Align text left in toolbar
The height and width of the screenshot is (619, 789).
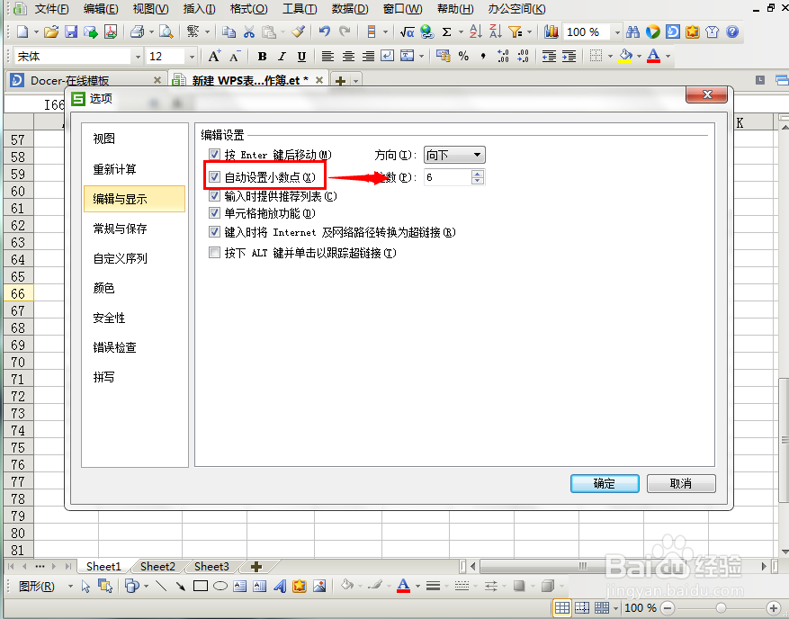(x=327, y=57)
